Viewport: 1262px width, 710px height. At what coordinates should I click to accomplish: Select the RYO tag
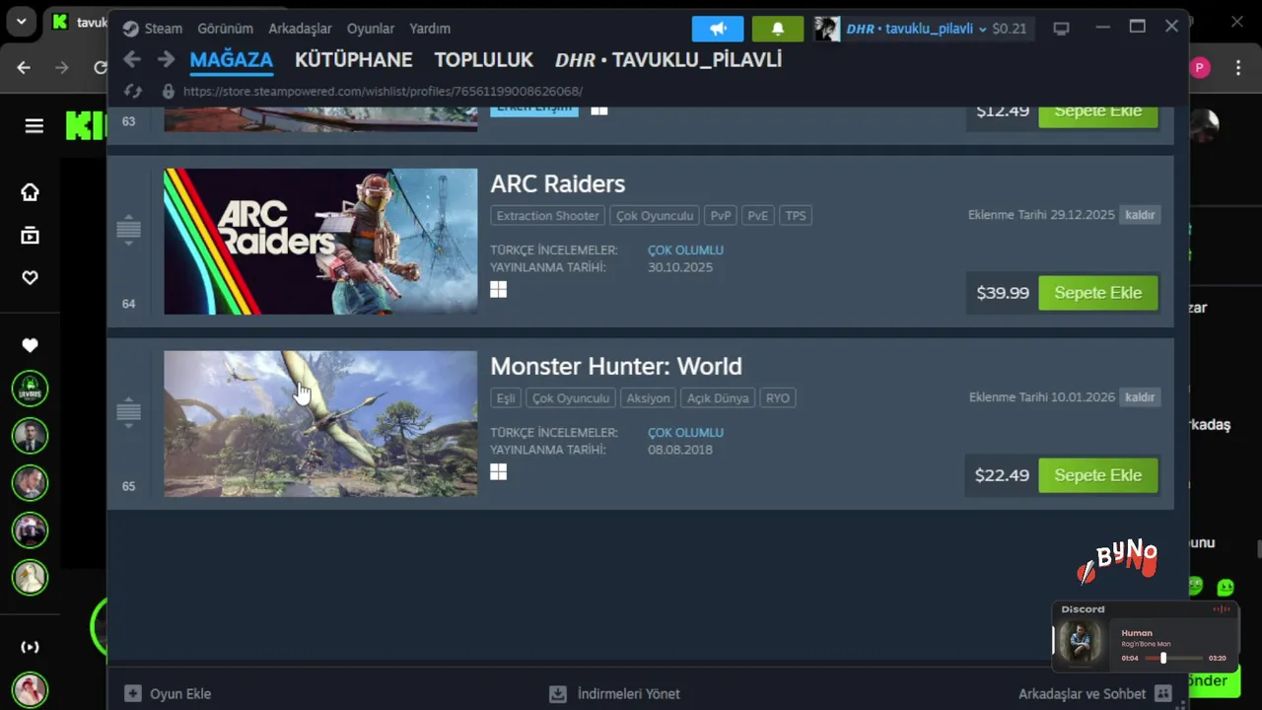click(777, 398)
